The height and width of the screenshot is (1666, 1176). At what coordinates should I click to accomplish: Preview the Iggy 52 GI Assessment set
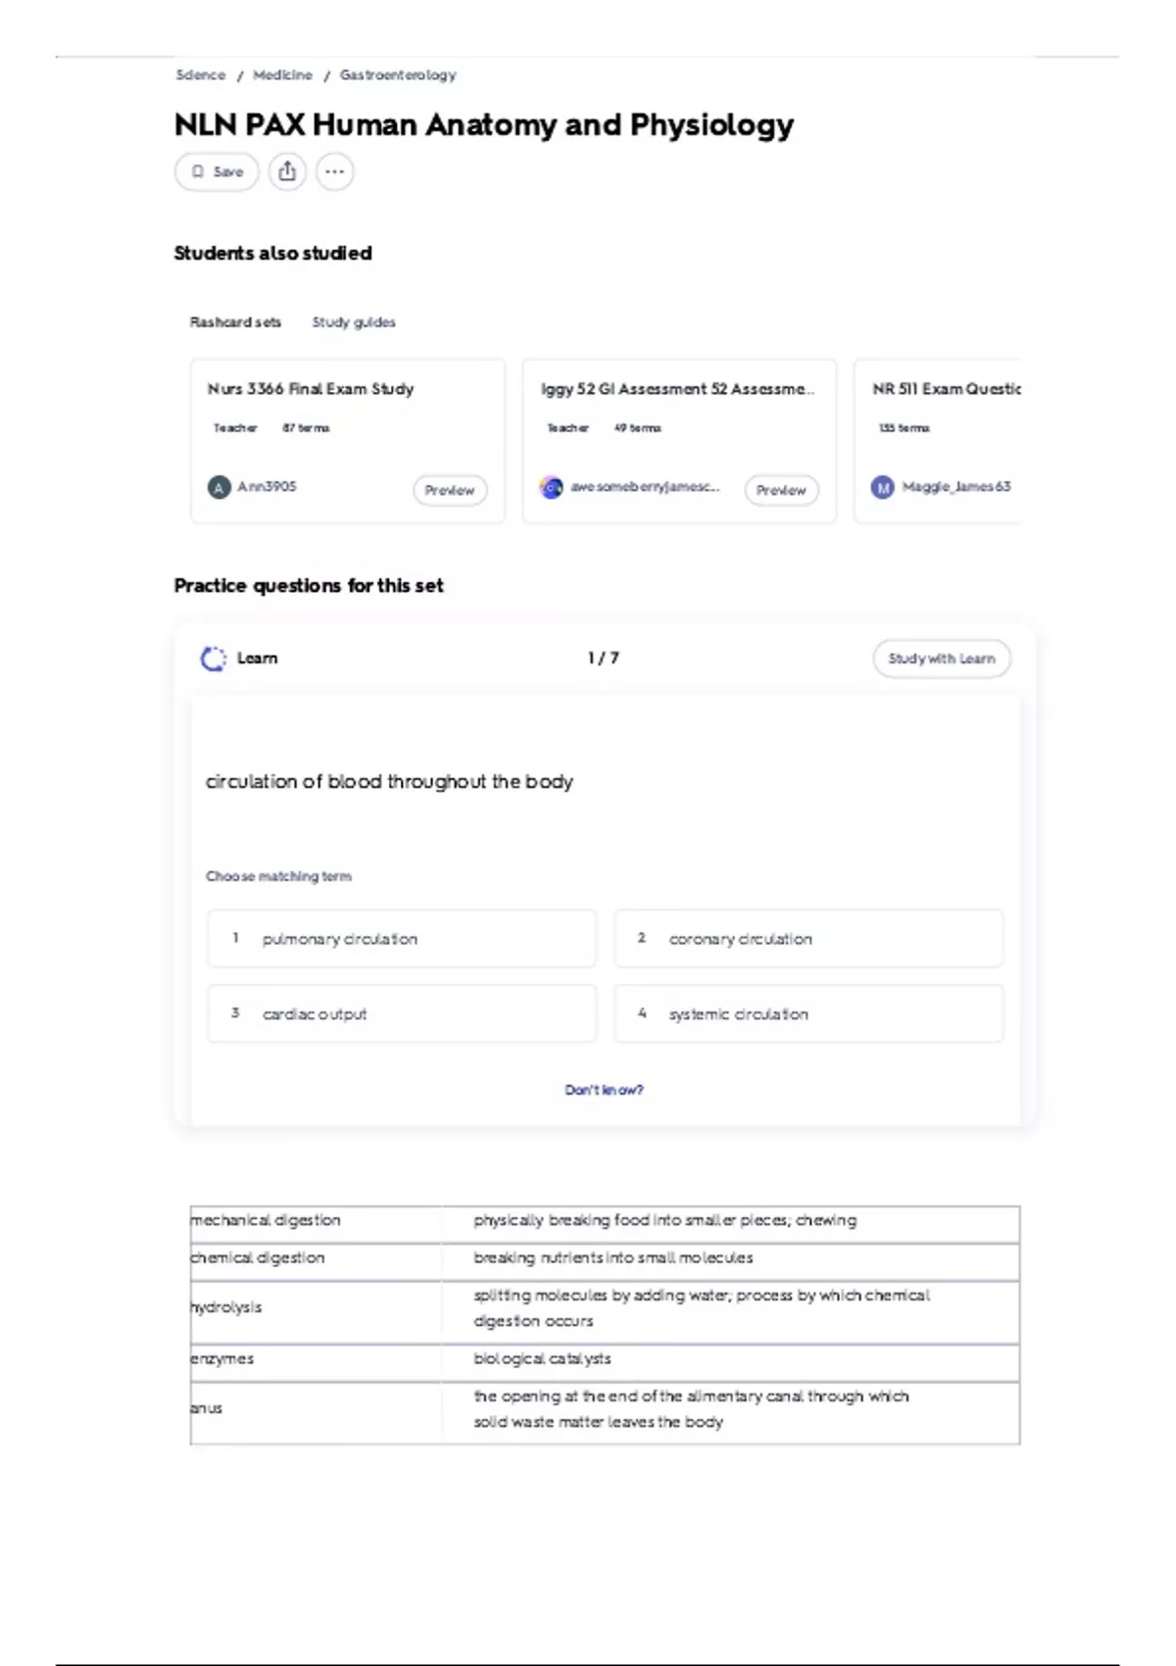(781, 490)
